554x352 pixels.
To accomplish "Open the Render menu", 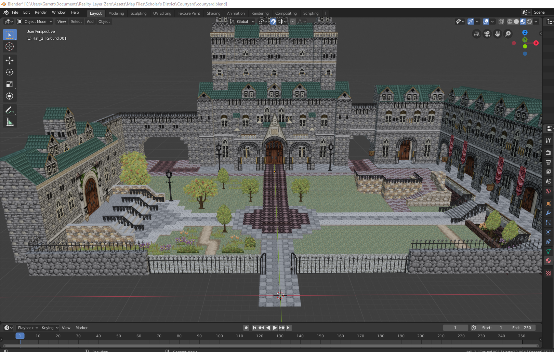I will click(41, 12).
